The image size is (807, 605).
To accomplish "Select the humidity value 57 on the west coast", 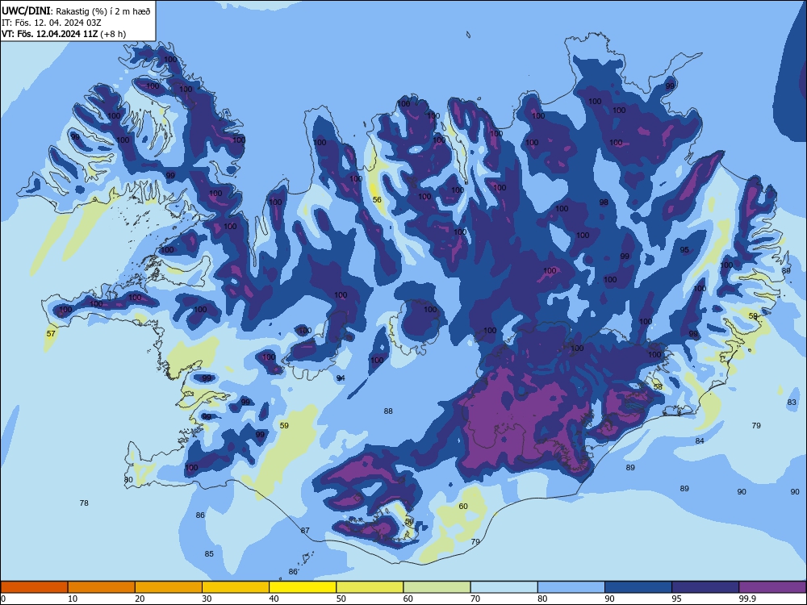I will (x=51, y=333).
